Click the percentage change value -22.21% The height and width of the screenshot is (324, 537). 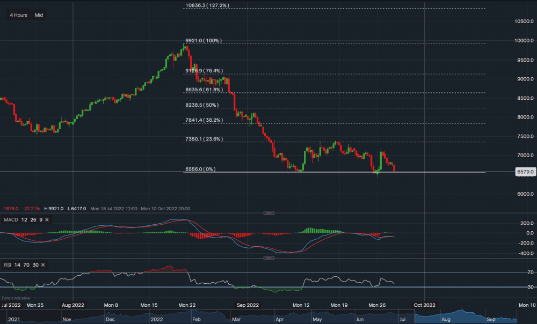pos(31,209)
